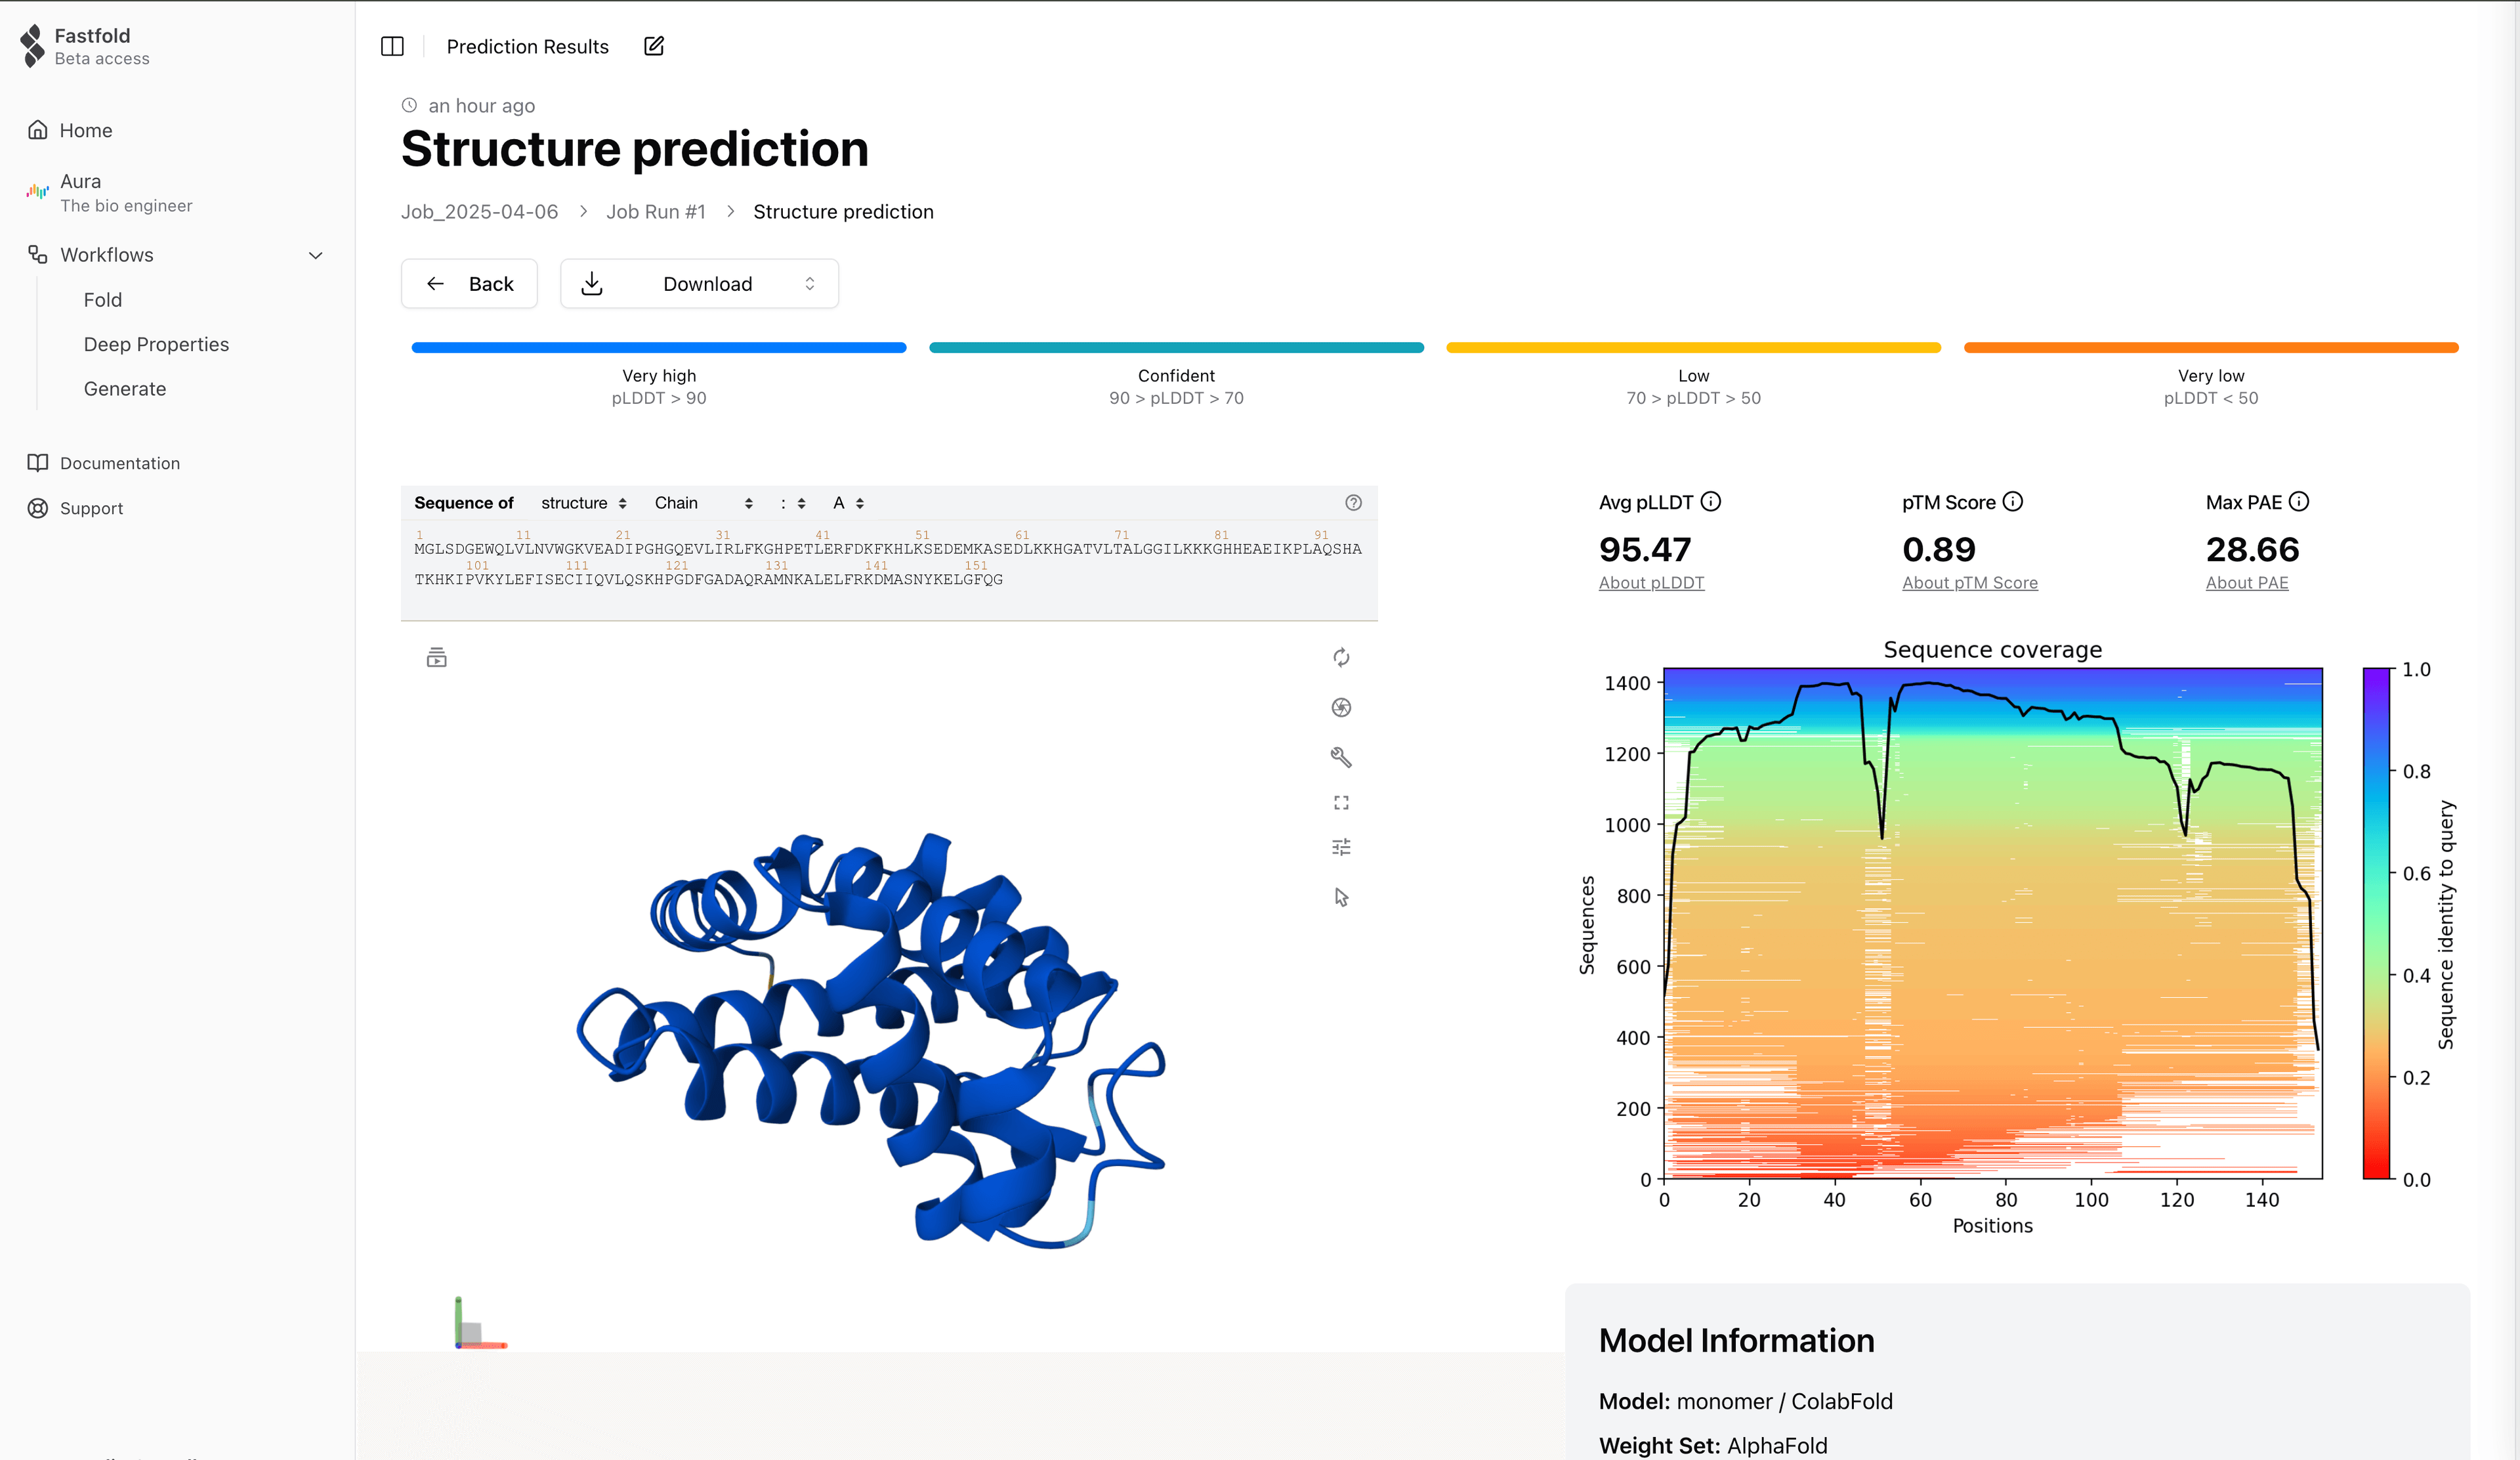This screenshot has width=2520, height=1460.
Task: Open the viewer settings wrench tool
Action: pyautogui.click(x=1342, y=757)
